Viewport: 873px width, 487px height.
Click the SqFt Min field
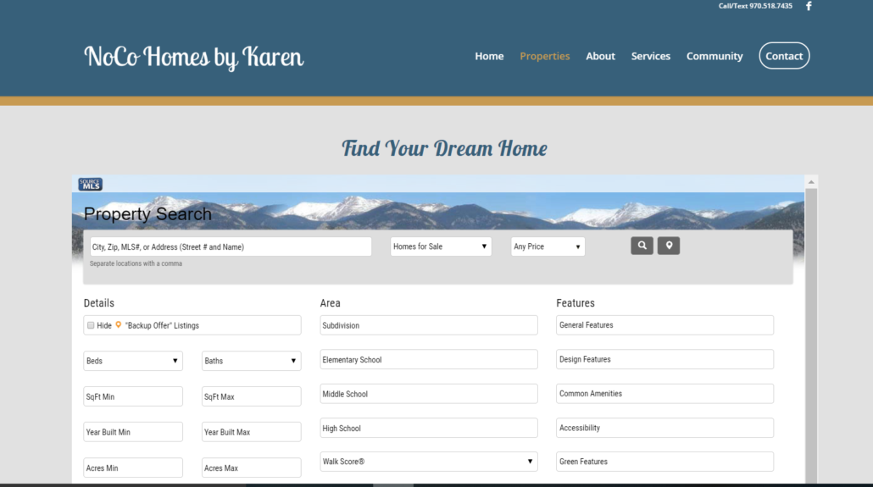point(133,396)
